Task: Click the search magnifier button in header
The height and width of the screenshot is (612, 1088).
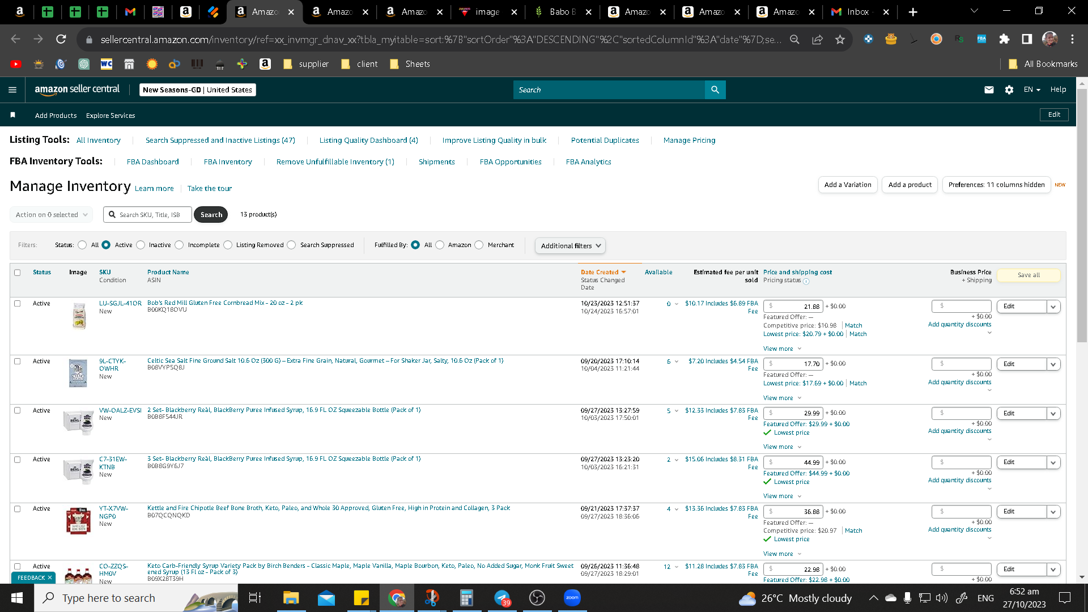Action: tap(715, 90)
